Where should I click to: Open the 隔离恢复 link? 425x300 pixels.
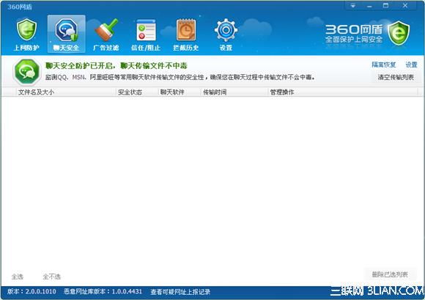tap(383, 65)
